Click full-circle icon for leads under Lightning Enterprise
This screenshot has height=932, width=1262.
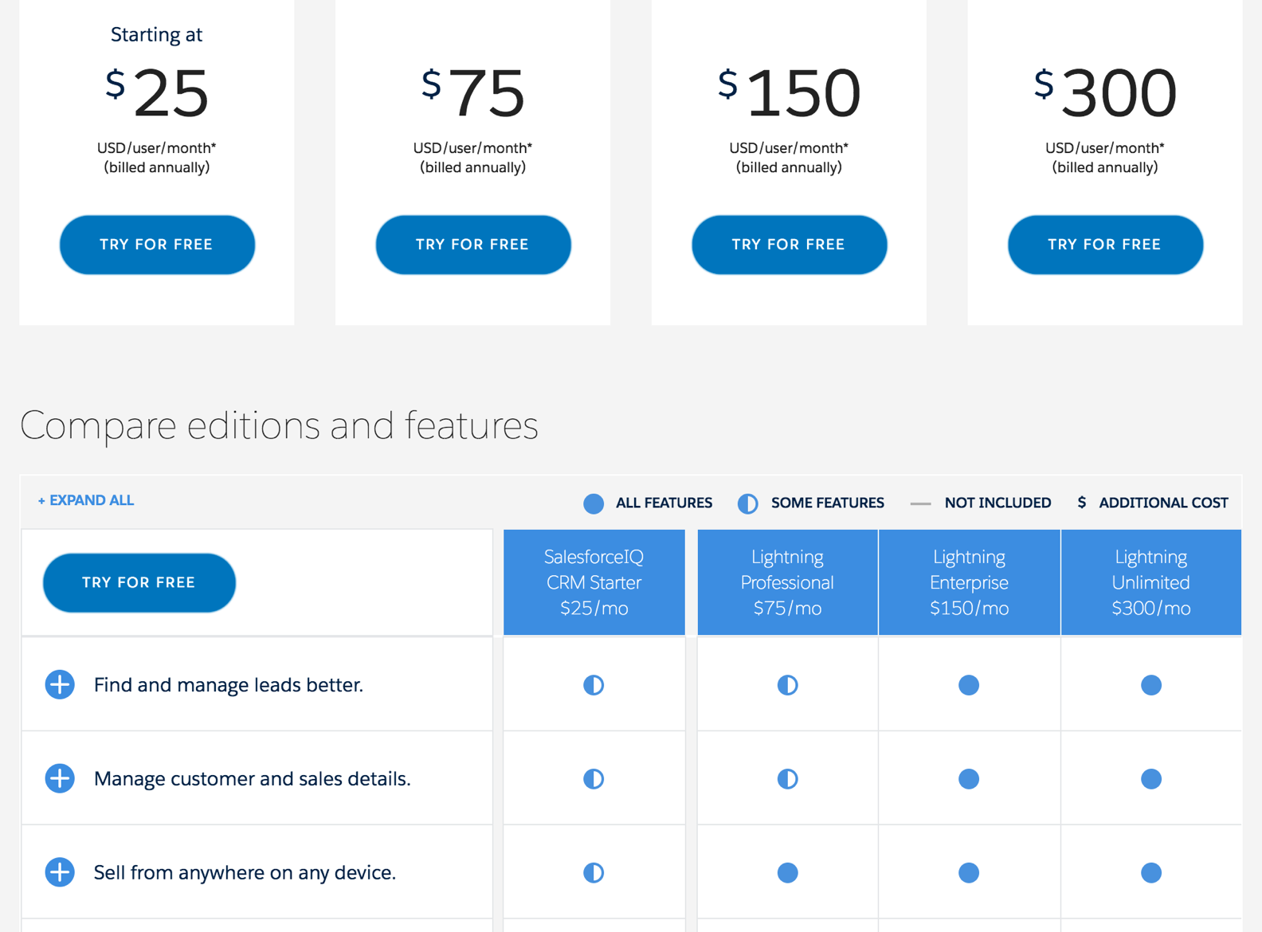pyautogui.click(x=969, y=685)
